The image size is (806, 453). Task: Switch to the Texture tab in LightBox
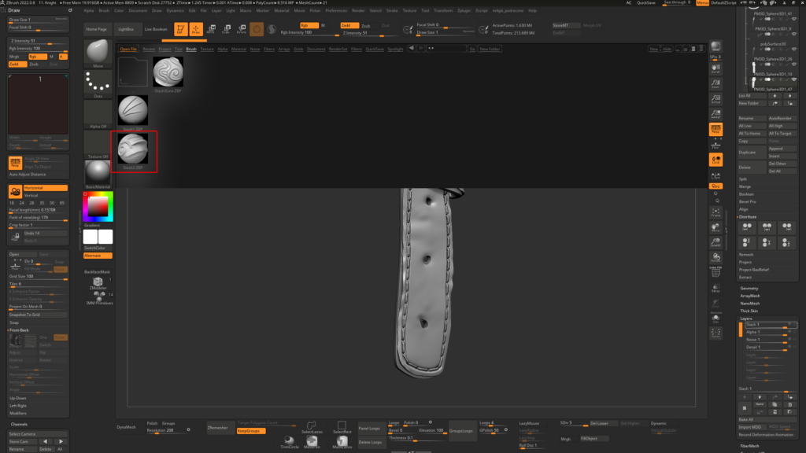coord(207,49)
